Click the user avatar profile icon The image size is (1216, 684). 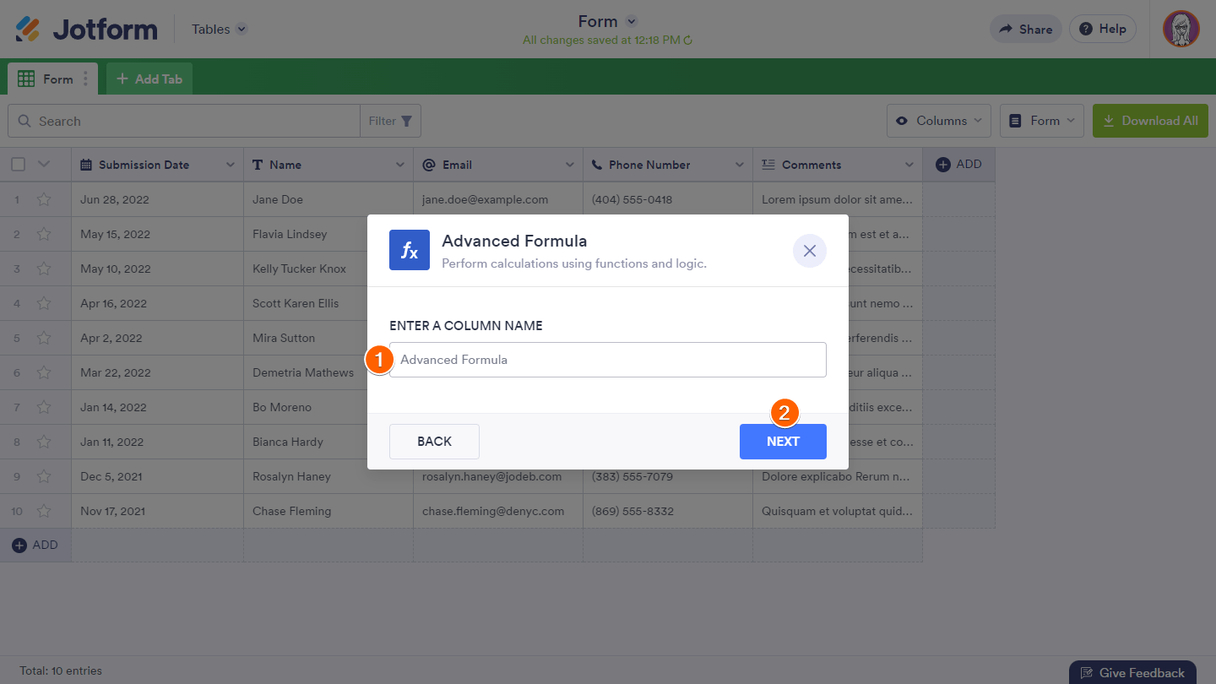click(x=1181, y=29)
